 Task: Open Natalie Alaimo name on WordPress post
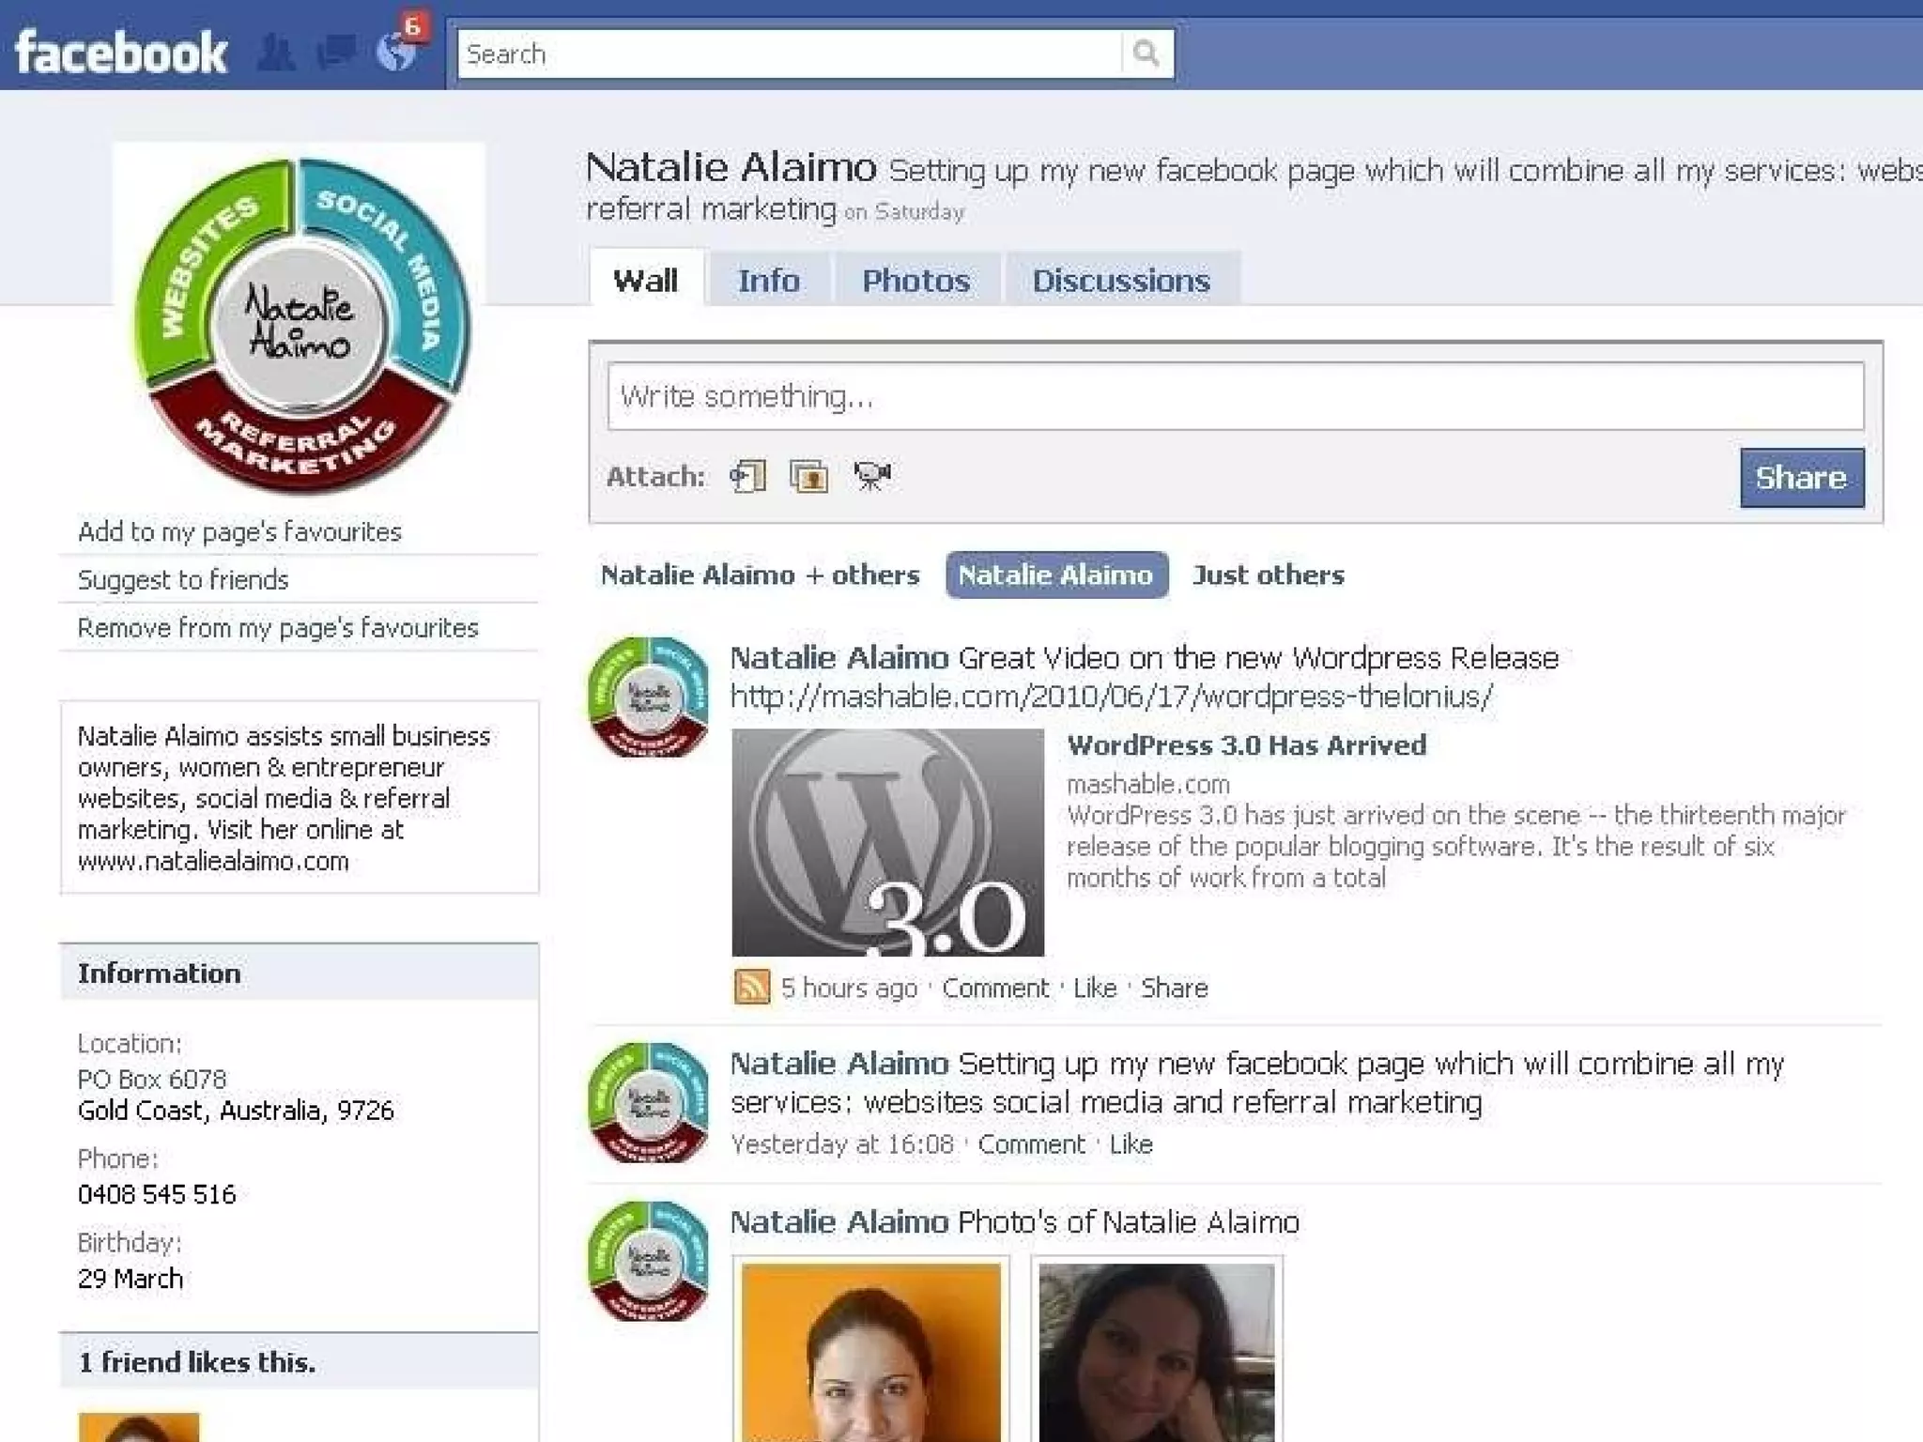[x=839, y=658]
